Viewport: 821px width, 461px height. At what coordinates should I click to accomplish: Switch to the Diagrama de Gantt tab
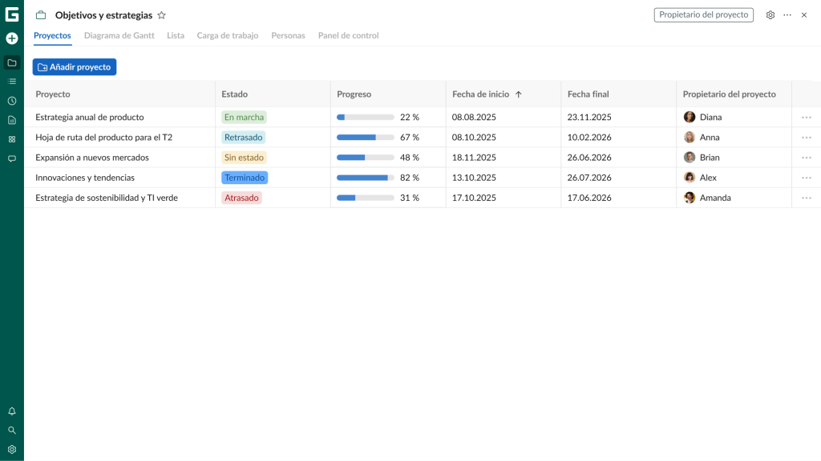(x=119, y=35)
